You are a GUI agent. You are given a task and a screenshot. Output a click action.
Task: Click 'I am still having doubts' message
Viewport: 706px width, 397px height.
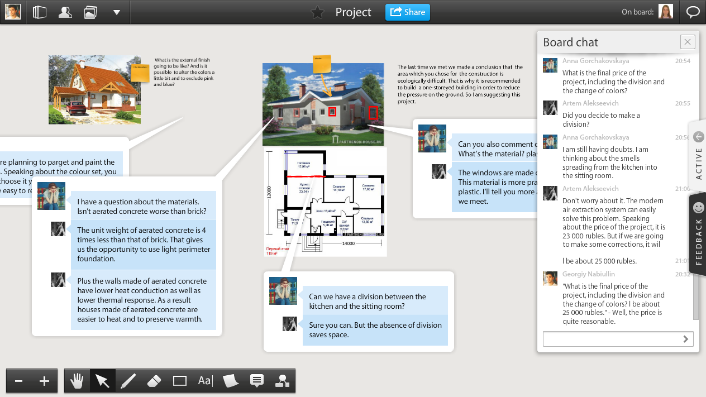610,162
